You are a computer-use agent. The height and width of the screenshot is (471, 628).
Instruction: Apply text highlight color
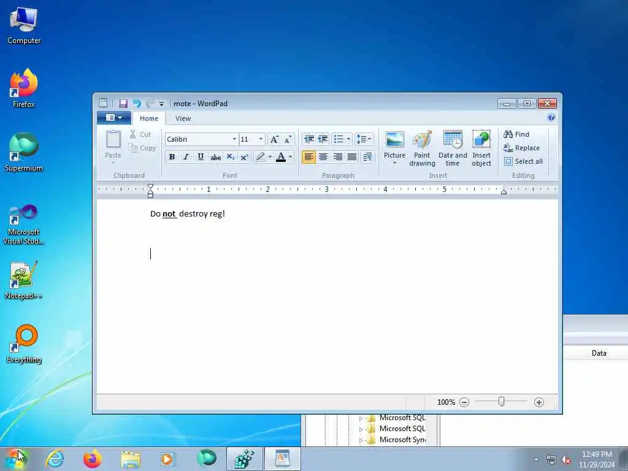[x=260, y=156]
